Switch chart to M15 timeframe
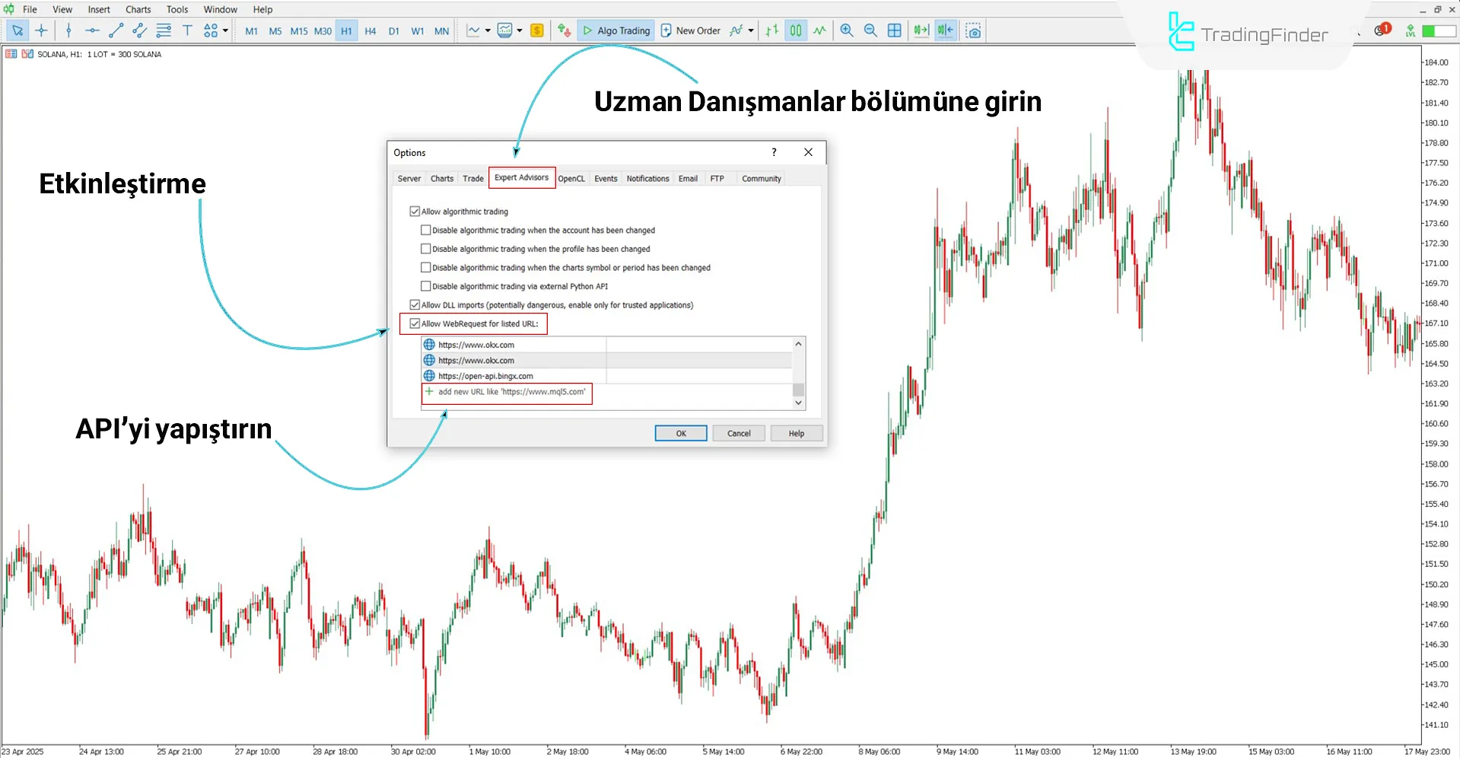Image resolution: width=1460 pixels, height=758 pixels. coord(299,31)
